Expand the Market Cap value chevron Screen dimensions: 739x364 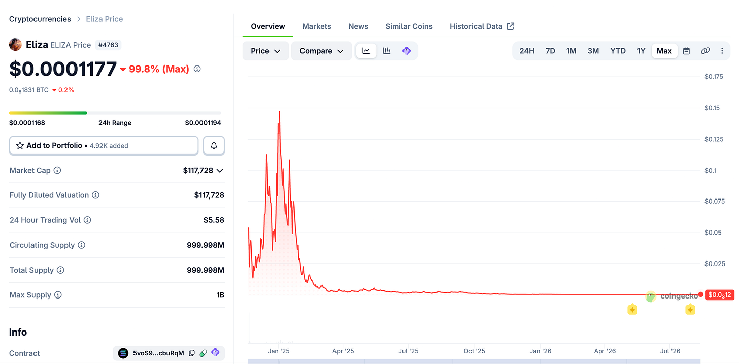220,171
